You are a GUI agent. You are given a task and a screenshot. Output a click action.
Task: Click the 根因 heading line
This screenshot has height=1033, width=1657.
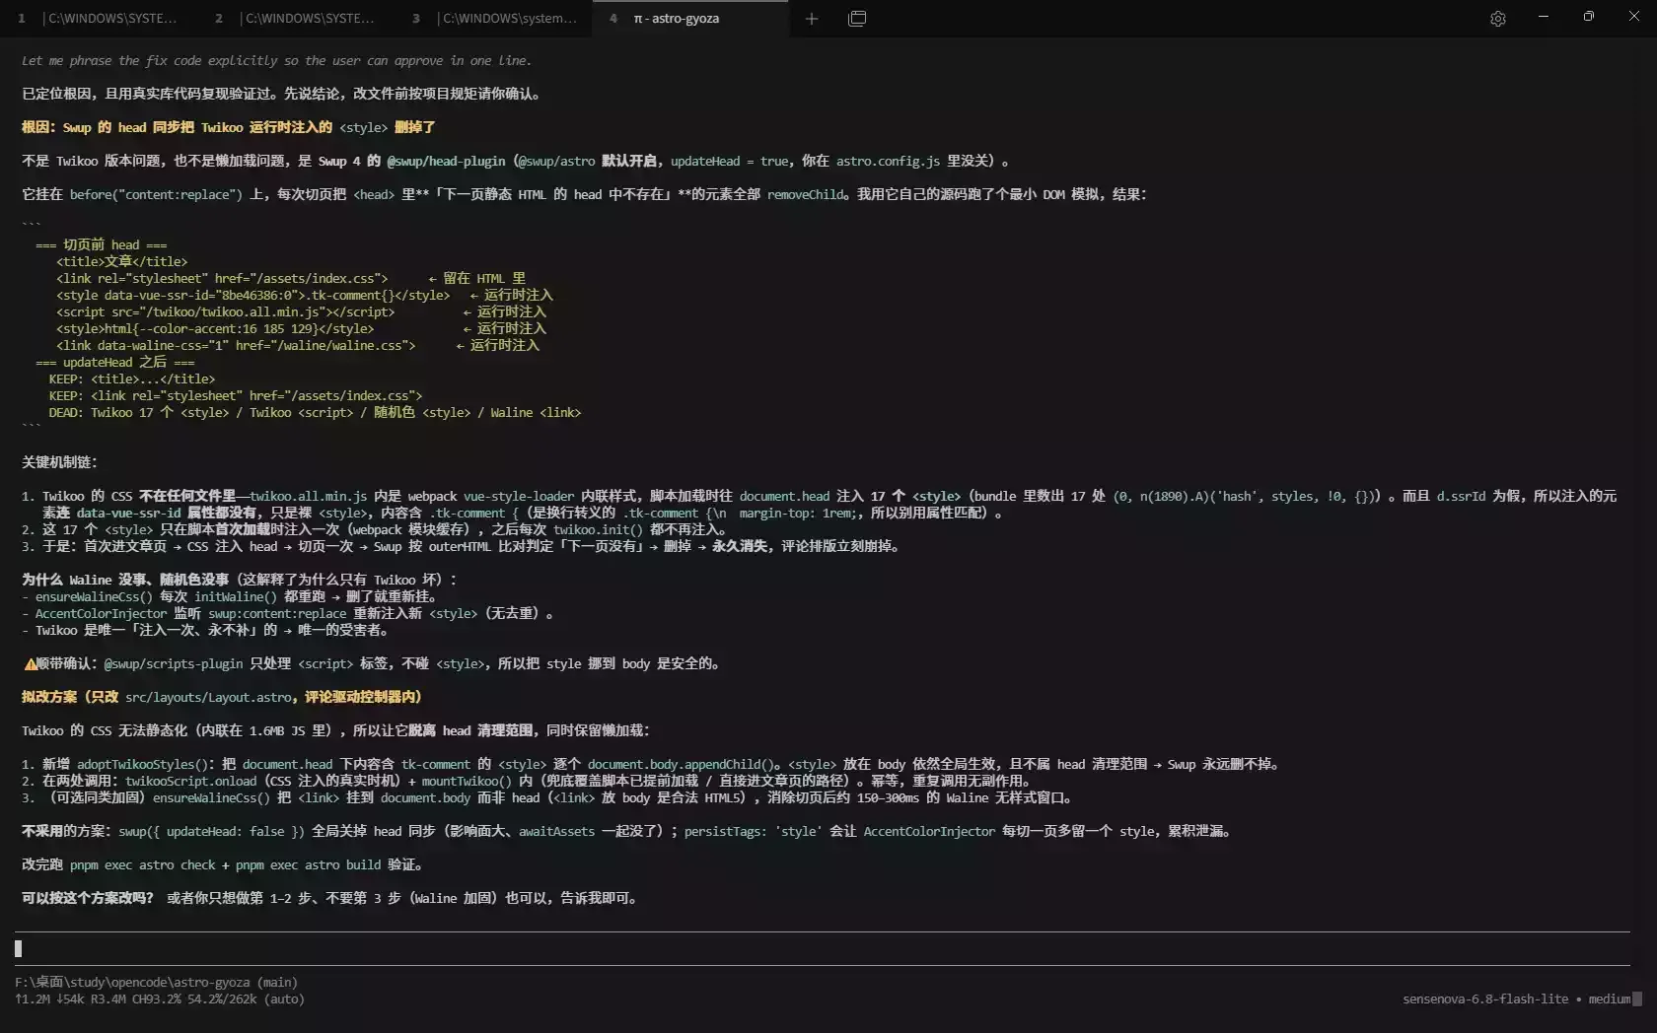(x=229, y=127)
